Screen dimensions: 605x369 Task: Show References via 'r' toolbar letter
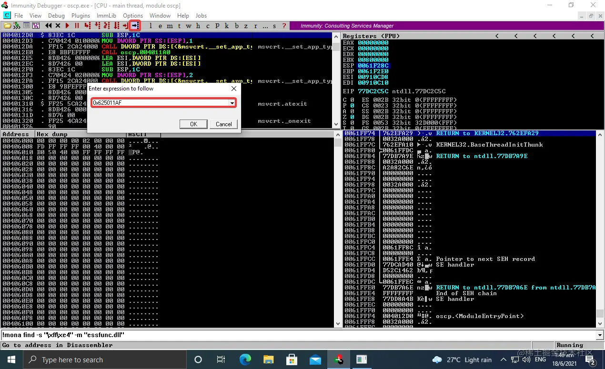pyautogui.click(x=256, y=26)
